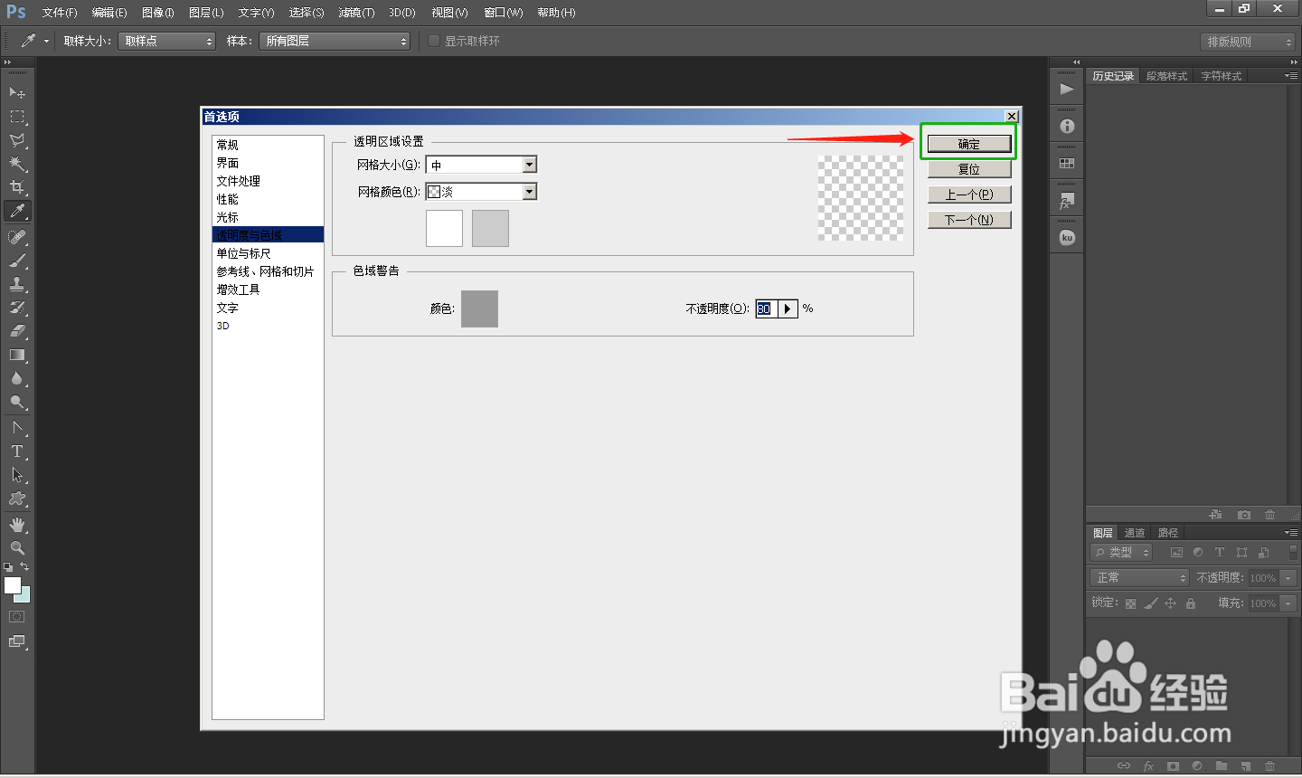Viewport: 1302px width, 778px height.
Task: Toggle smart object filter in Layers panel
Action: [x=1263, y=552]
